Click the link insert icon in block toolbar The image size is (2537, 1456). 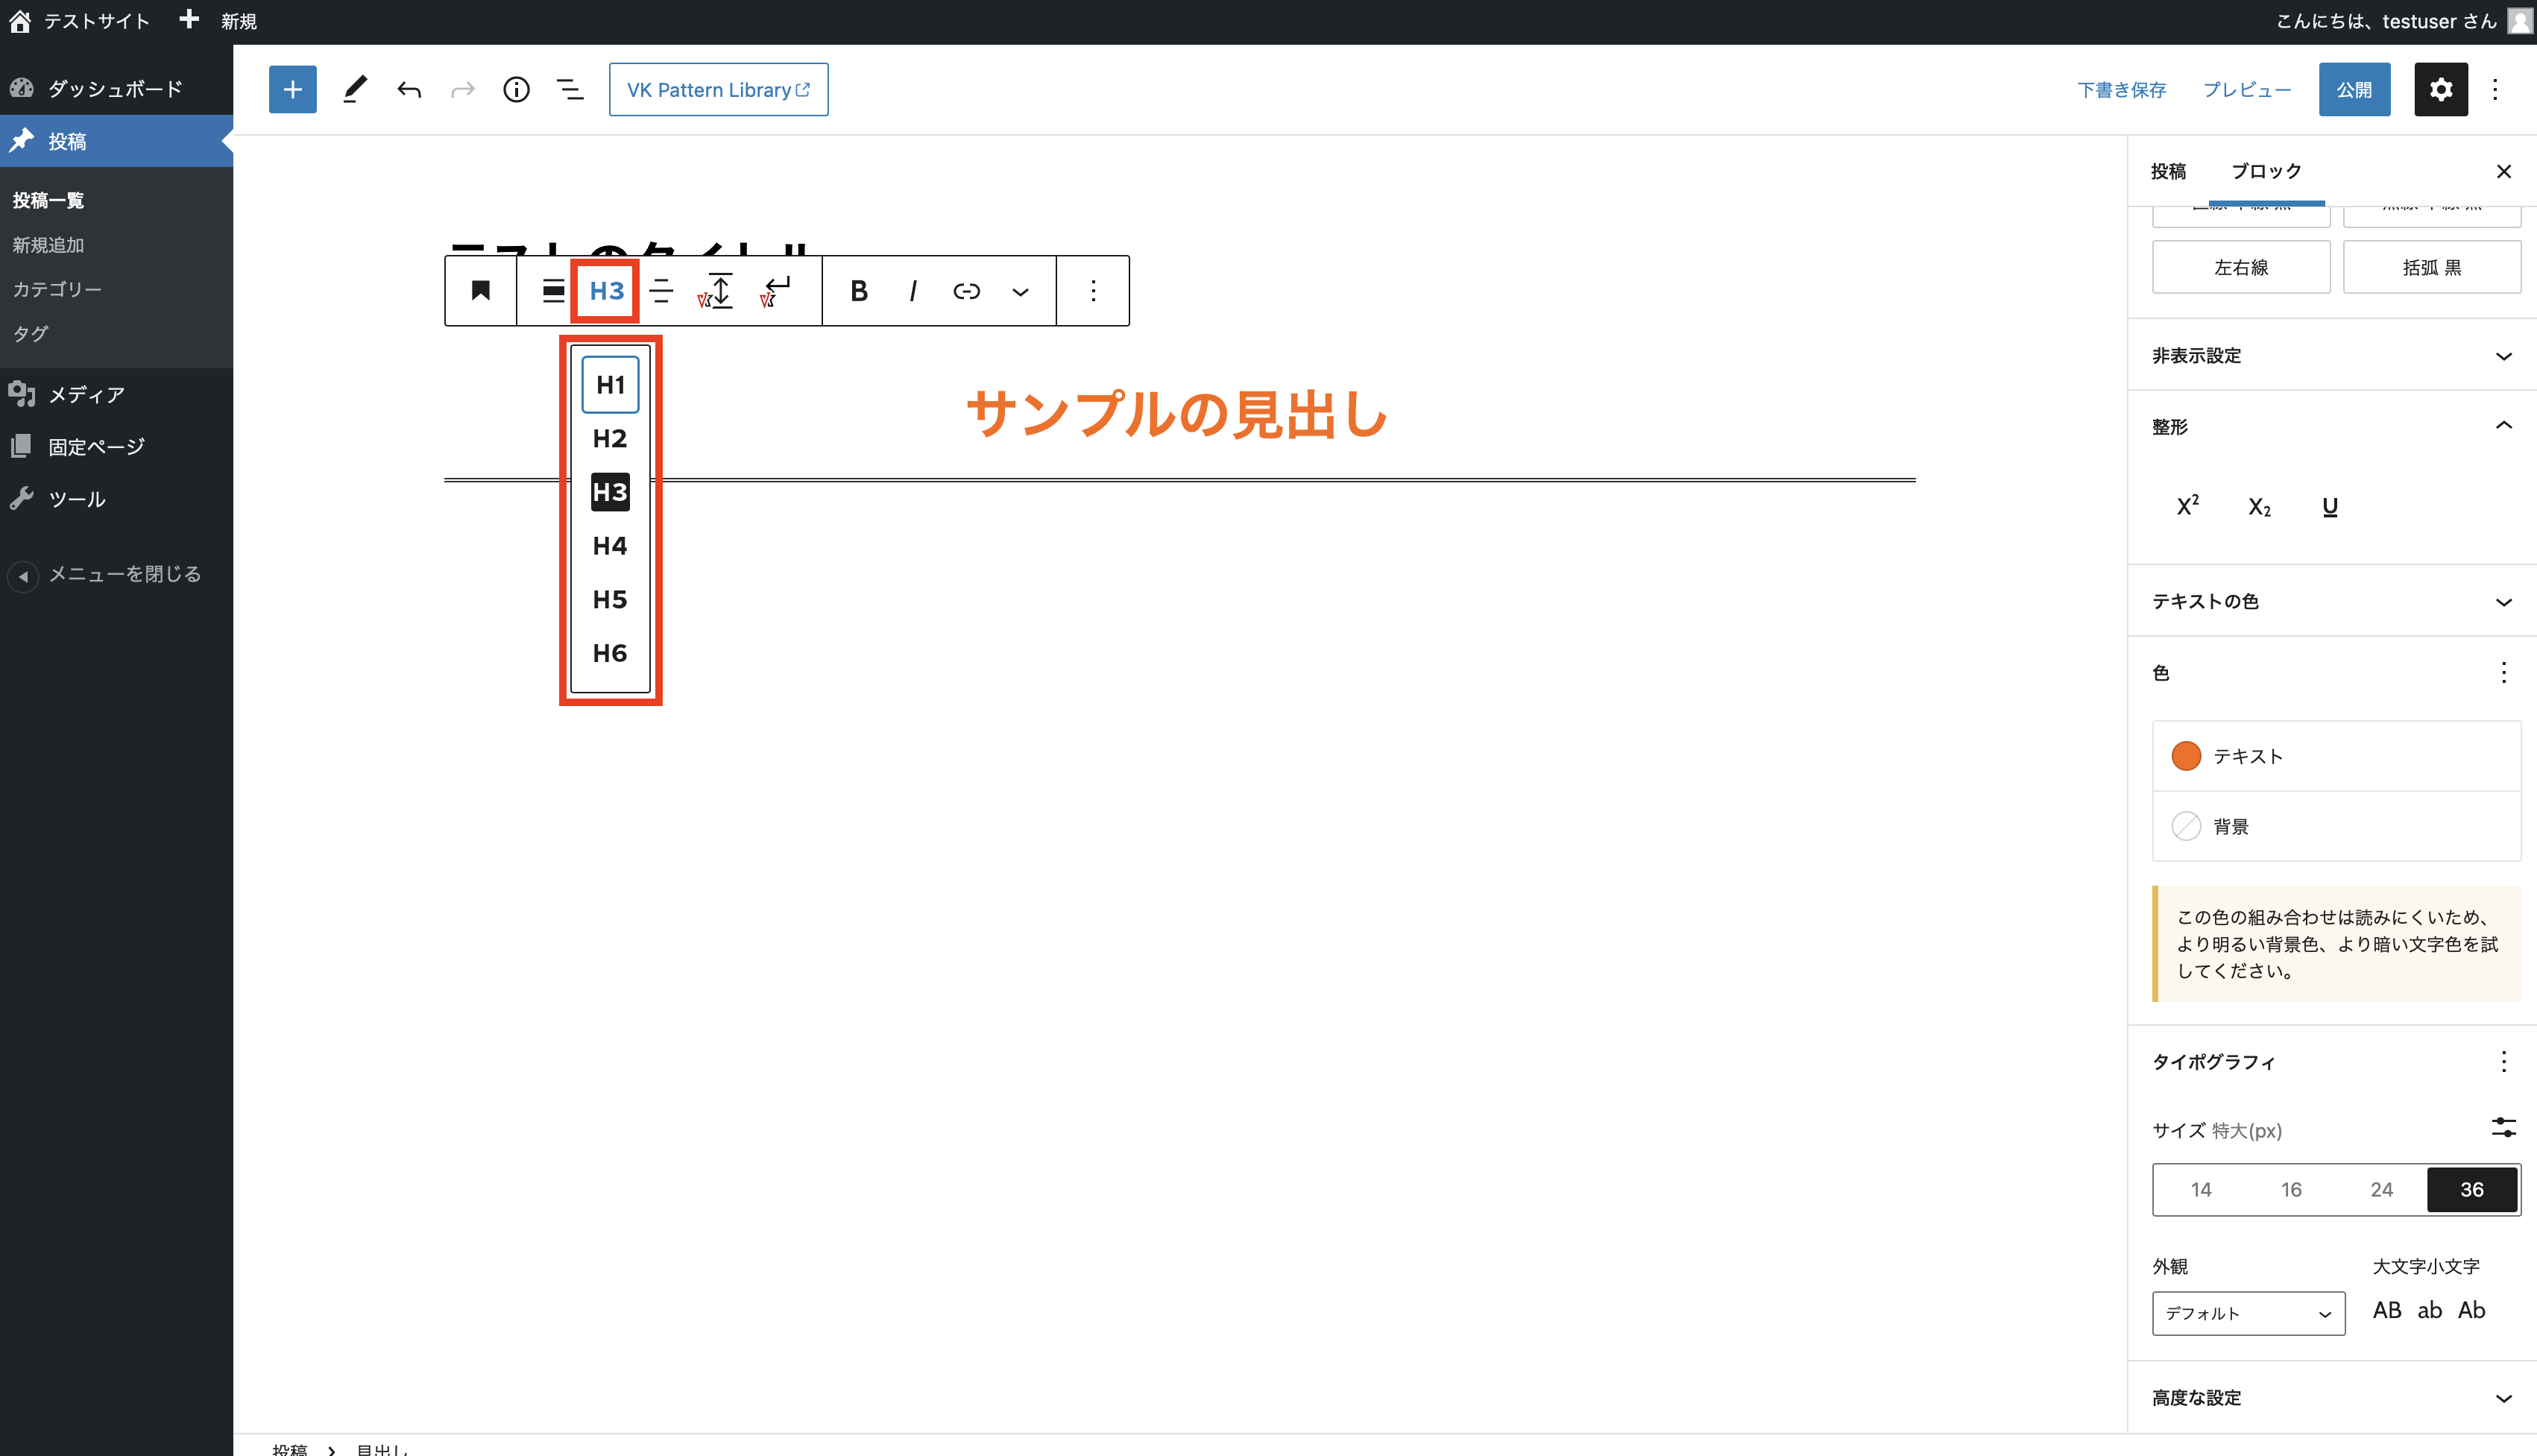(966, 291)
